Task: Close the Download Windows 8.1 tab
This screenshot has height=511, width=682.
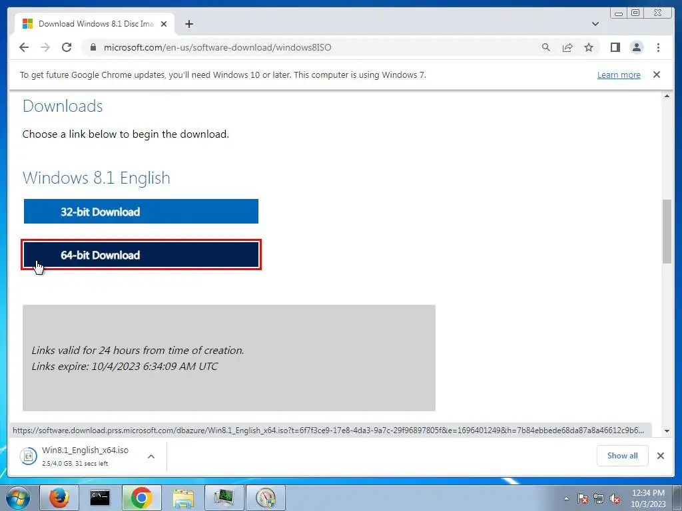Action: pos(164,24)
